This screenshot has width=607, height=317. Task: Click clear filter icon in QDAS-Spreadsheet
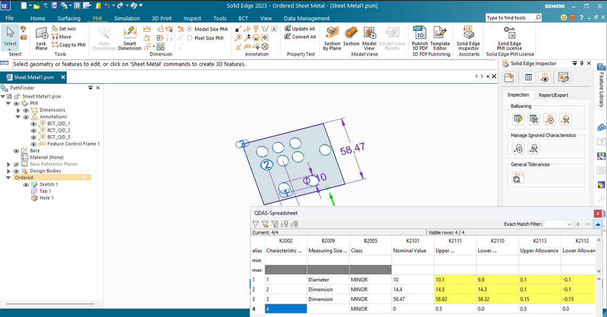pos(265,224)
